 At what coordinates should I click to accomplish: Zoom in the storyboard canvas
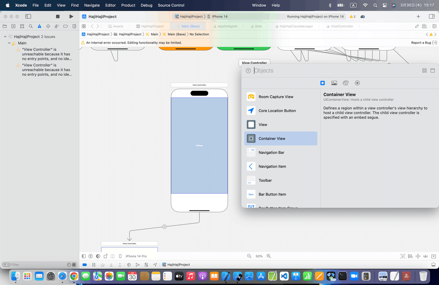(269, 256)
